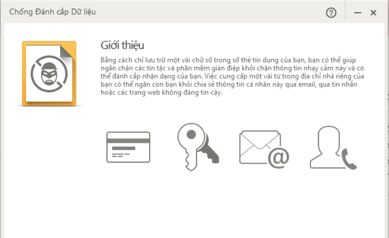Close the Chống Đánh cắp Dữ liệu window
The image size is (389, 238).
pyautogui.click(x=373, y=13)
